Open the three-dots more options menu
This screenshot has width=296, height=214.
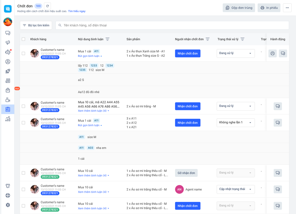(x=287, y=8)
